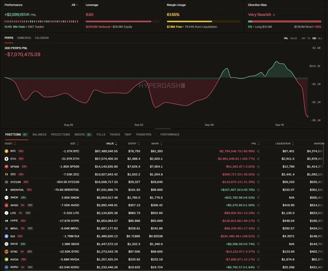Share the KORU position PNL
This screenshot has height=271, width=328.
click(259, 267)
